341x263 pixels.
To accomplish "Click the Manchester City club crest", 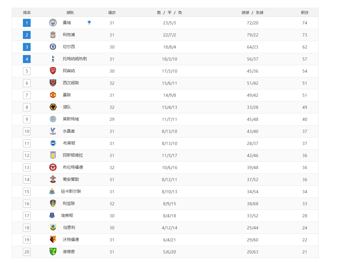I will 53,23.
